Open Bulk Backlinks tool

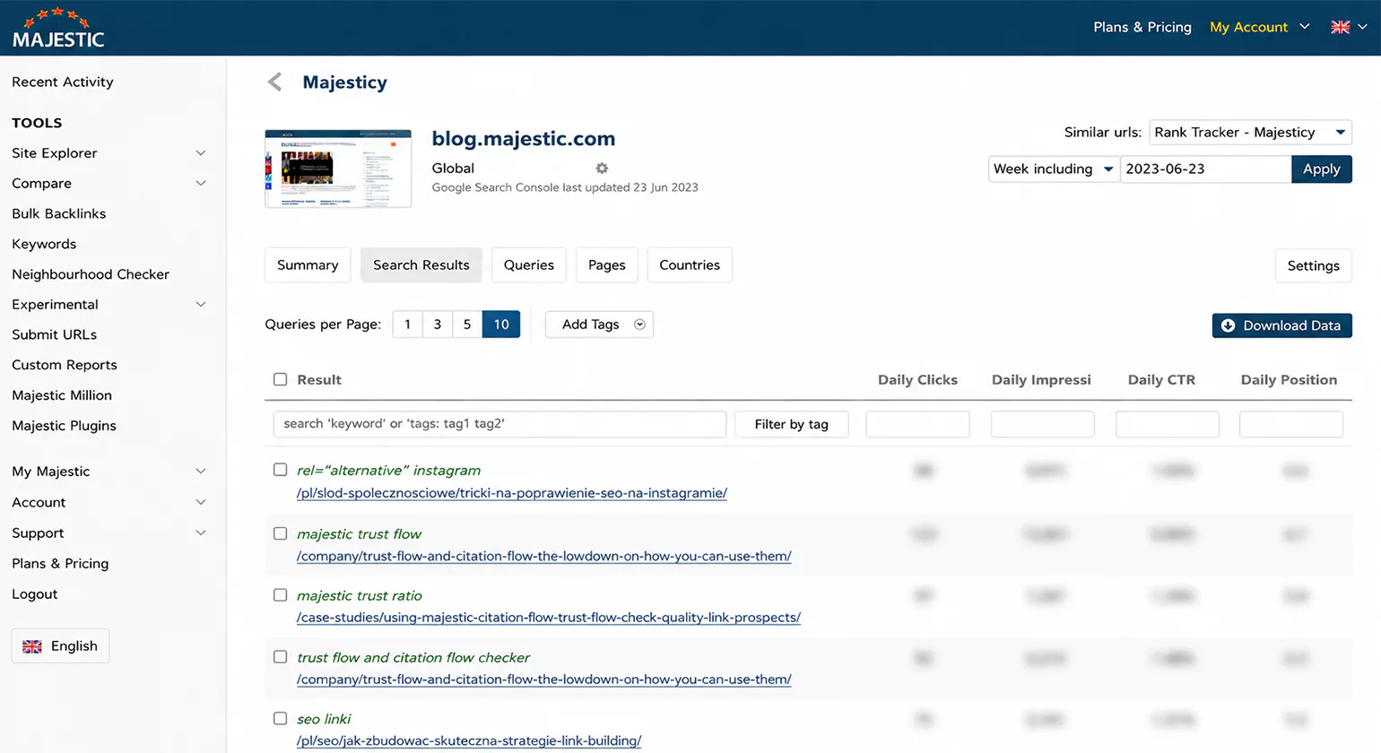[x=59, y=213]
